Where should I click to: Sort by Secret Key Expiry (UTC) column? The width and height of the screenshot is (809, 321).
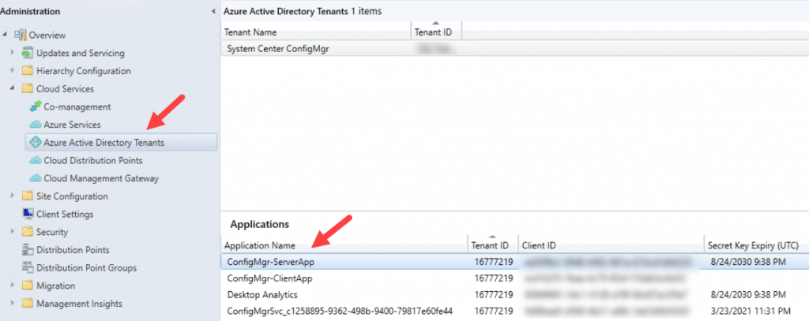pyautogui.click(x=756, y=245)
